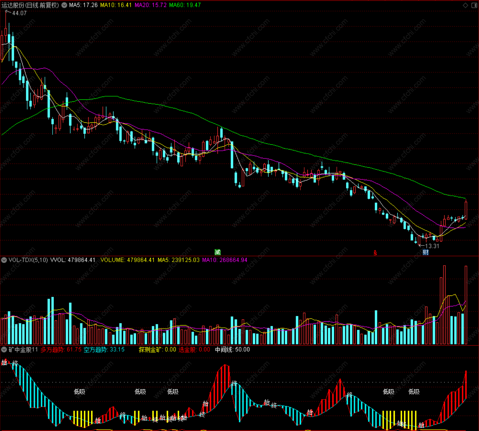The height and width of the screenshot is (431, 479).
Task: Open VOL-TDX indicator dropdown button
Action: 4,260
